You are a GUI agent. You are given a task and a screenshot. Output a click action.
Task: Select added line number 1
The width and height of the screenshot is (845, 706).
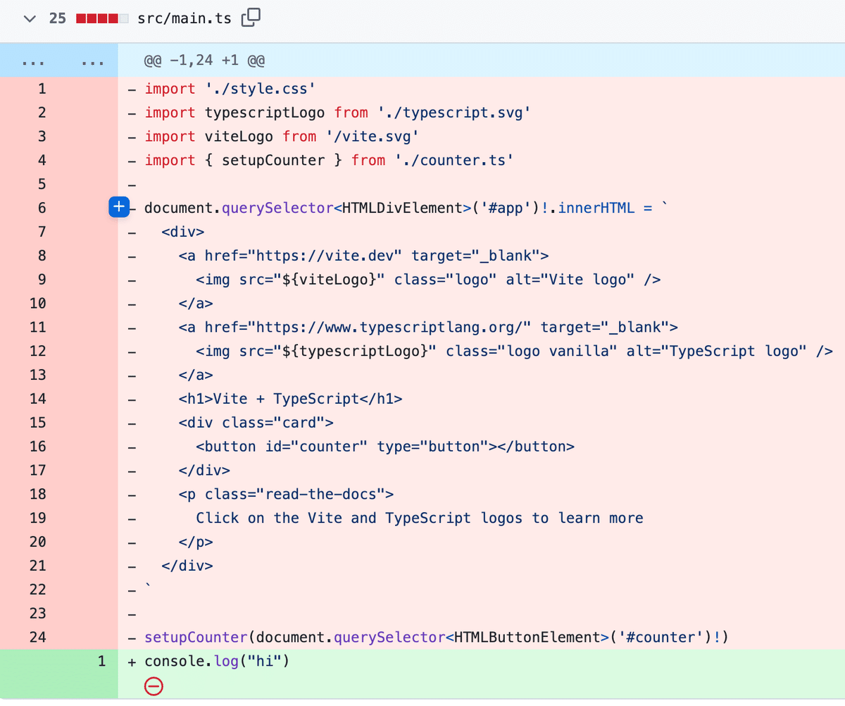[x=101, y=661]
